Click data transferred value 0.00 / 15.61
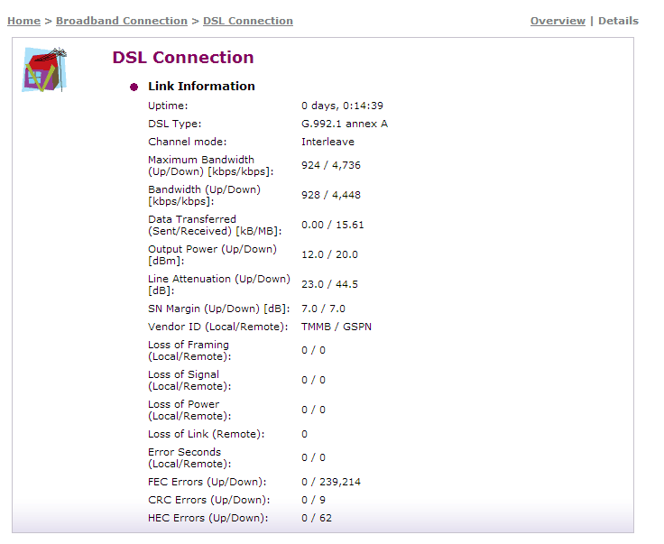Viewport: 664px width, 544px height. (x=332, y=225)
